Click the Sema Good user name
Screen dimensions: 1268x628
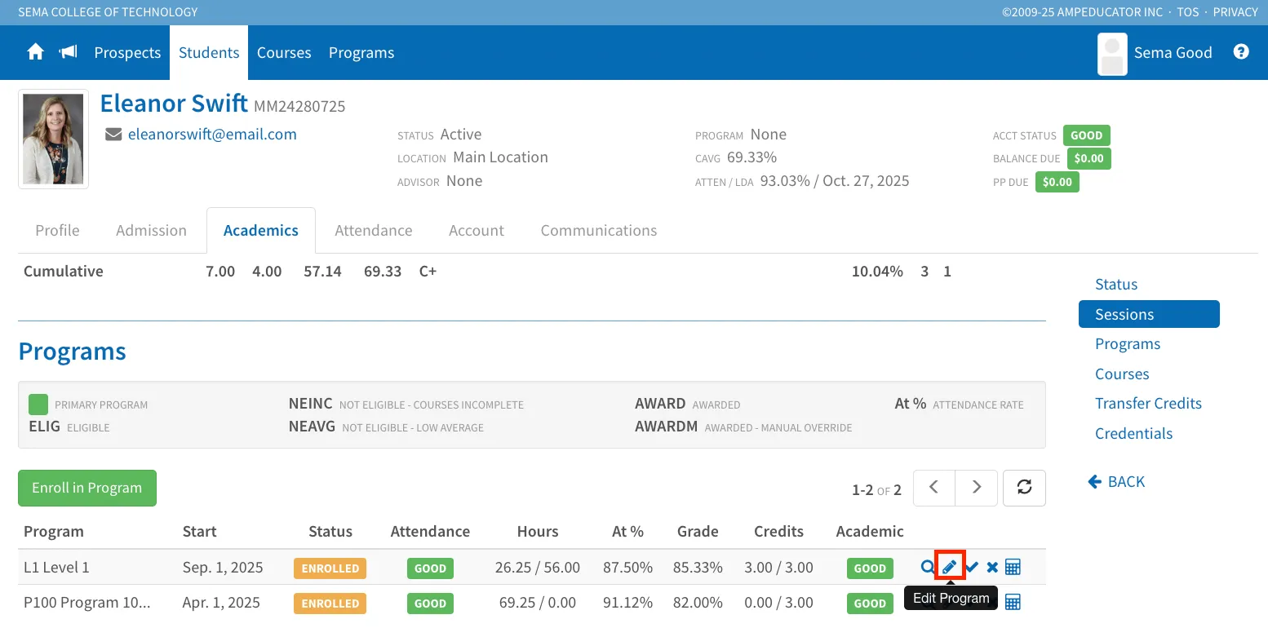click(1173, 52)
